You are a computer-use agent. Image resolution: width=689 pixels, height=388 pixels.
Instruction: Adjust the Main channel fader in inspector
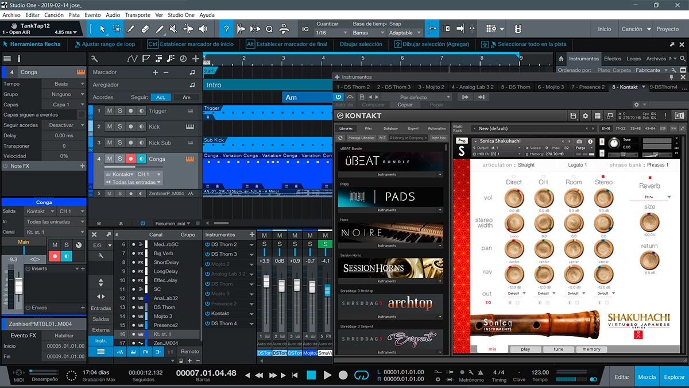(18, 286)
